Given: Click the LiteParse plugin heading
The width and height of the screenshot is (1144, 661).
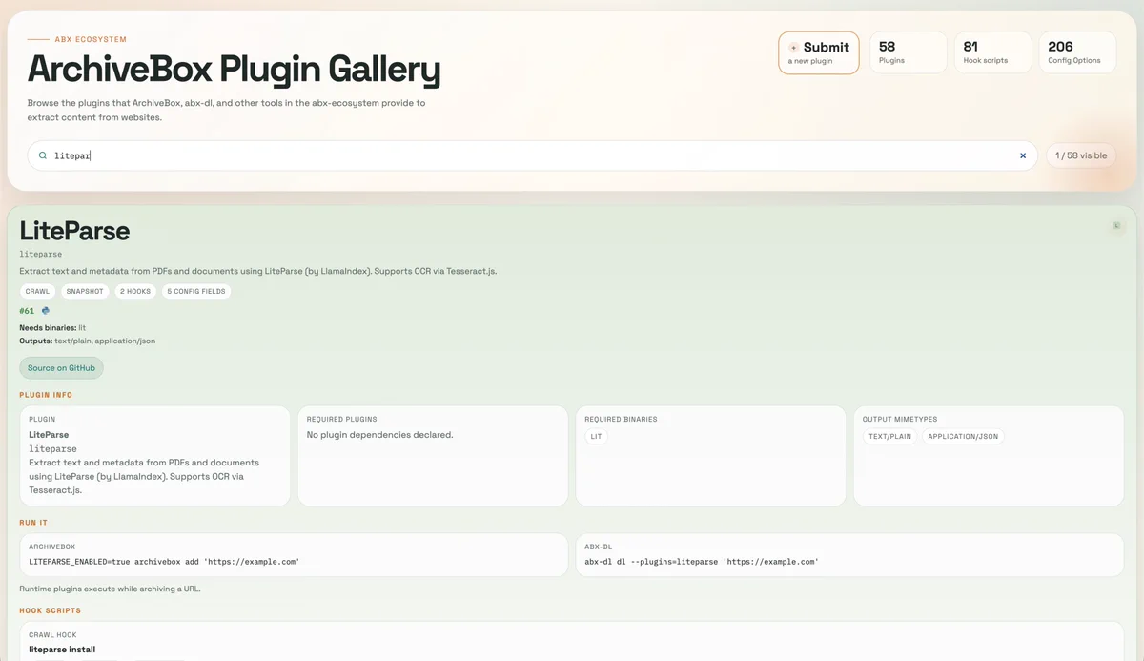Looking at the screenshot, I should tap(74, 231).
